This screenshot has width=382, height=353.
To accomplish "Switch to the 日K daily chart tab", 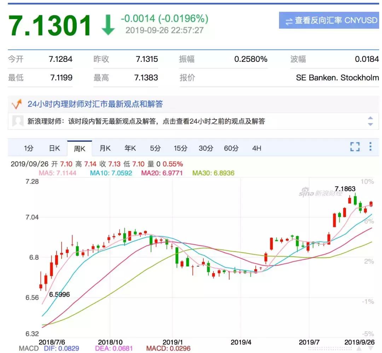I will [x=54, y=148].
